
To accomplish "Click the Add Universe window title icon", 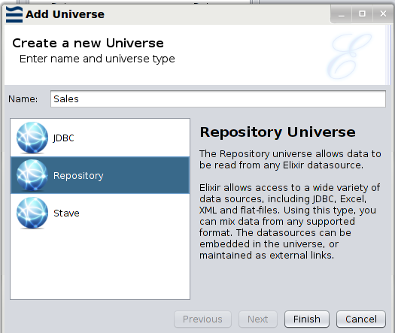I will point(14,14).
